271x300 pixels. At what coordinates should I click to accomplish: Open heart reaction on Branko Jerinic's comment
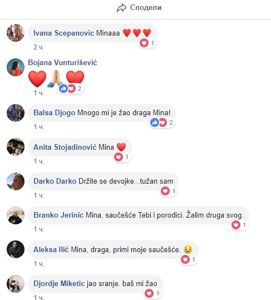tap(239, 225)
